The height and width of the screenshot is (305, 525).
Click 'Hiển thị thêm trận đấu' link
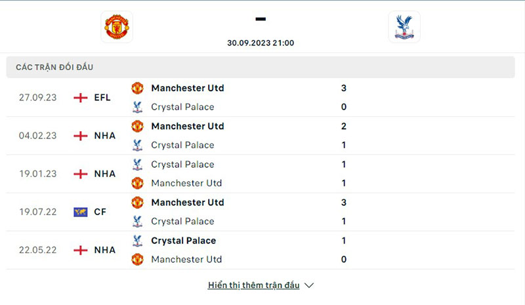tap(253, 285)
